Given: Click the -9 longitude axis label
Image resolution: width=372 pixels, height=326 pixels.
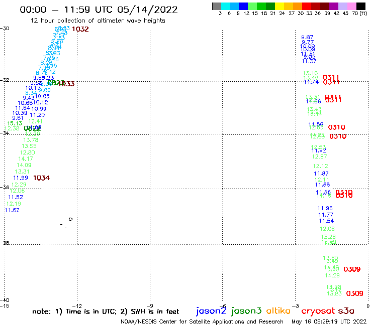Looking at the screenshot, I should [150, 306].
